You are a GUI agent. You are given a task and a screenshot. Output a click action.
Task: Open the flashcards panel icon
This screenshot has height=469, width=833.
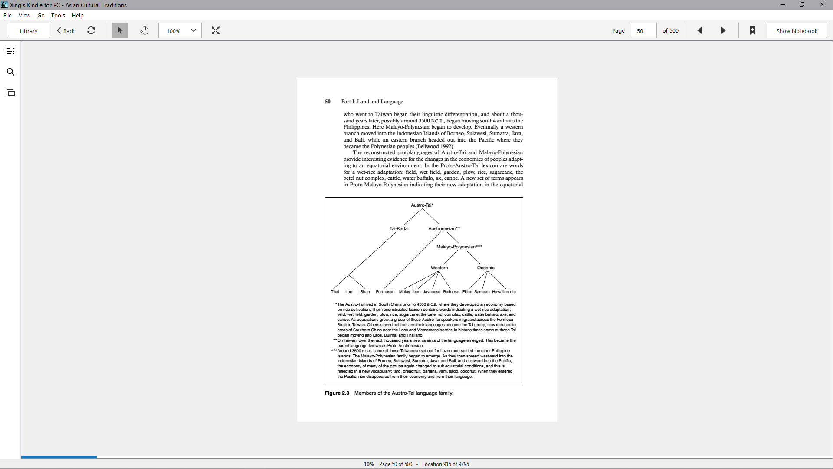[10, 93]
